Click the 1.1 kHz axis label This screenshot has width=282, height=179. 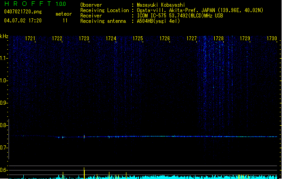click(x=4, y=58)
